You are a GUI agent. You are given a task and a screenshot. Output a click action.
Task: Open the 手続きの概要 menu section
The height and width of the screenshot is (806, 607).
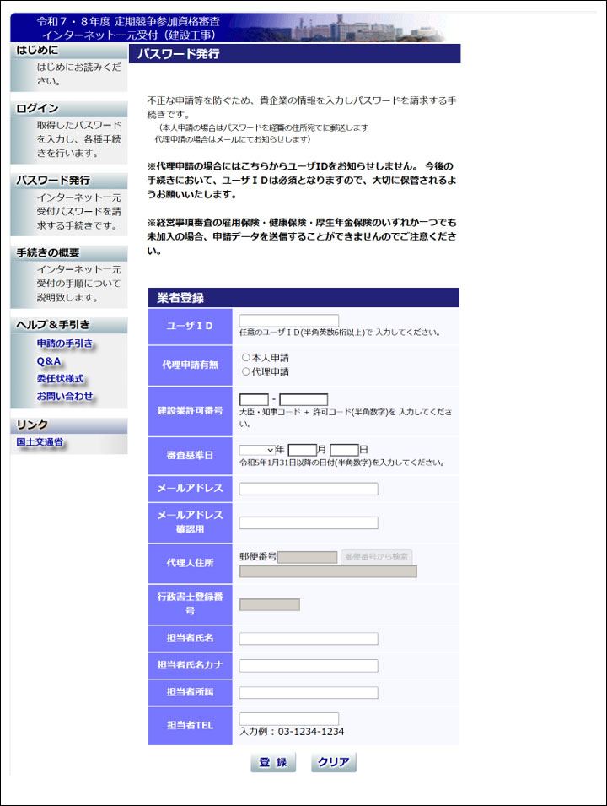[48, 252]
